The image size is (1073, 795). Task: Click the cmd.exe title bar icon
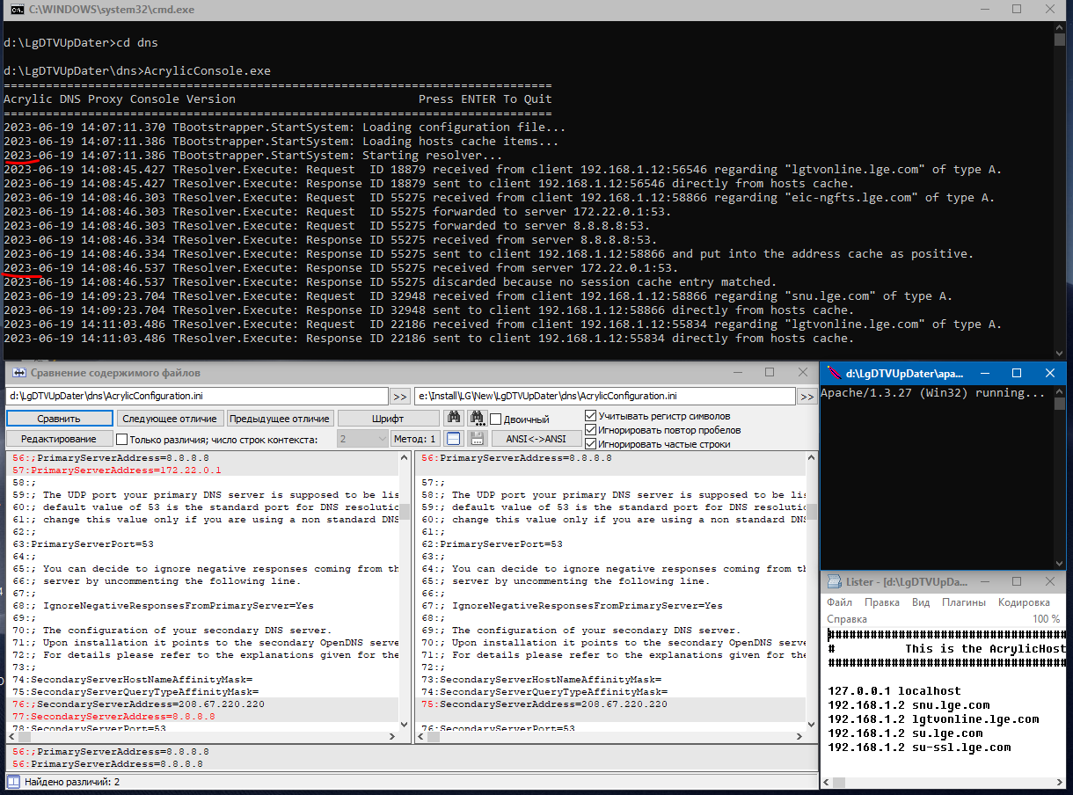click(x=16, y=10)
